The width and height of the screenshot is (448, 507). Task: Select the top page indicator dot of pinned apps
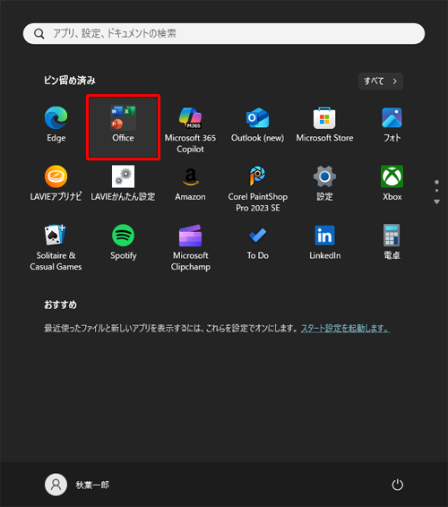[x=436, y=182]
